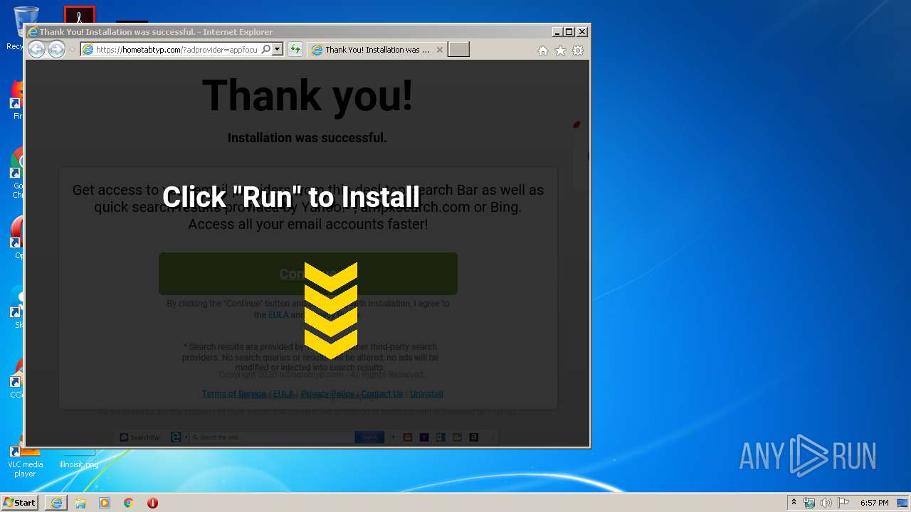This screenshot has height=512, width=911.
Task: Open Windows Explorer folder from taskbar
Action: point(80,503)
